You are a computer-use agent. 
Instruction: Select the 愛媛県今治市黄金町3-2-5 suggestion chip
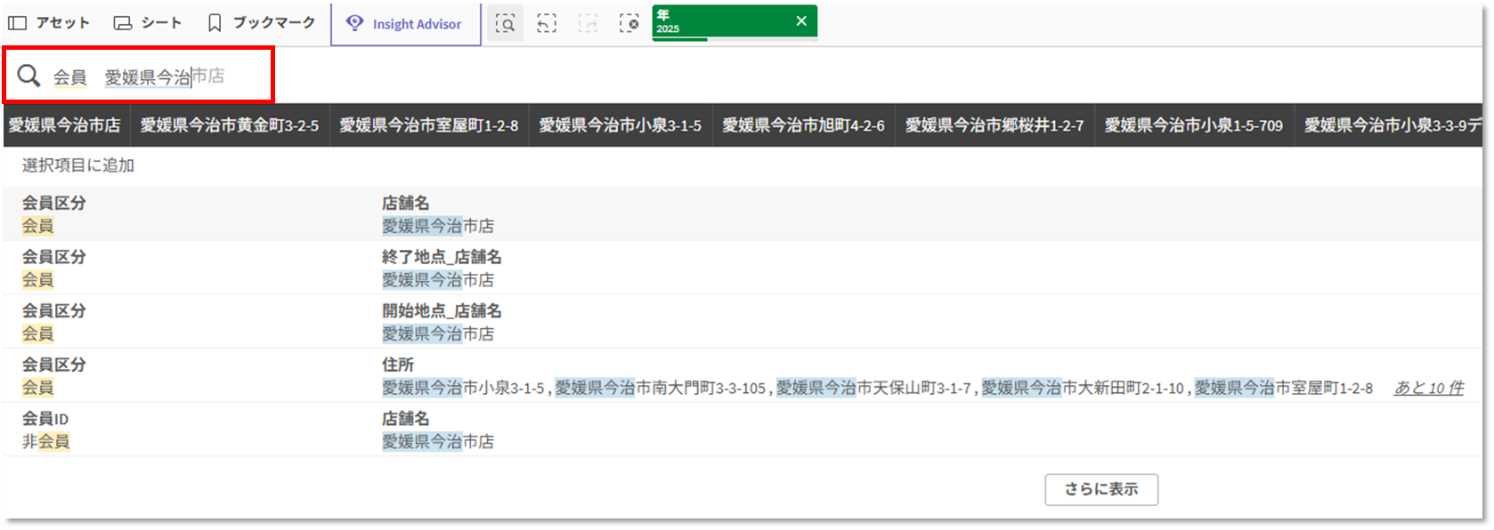229,125
